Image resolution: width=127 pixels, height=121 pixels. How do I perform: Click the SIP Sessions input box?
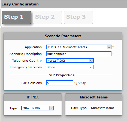point(60,83)
